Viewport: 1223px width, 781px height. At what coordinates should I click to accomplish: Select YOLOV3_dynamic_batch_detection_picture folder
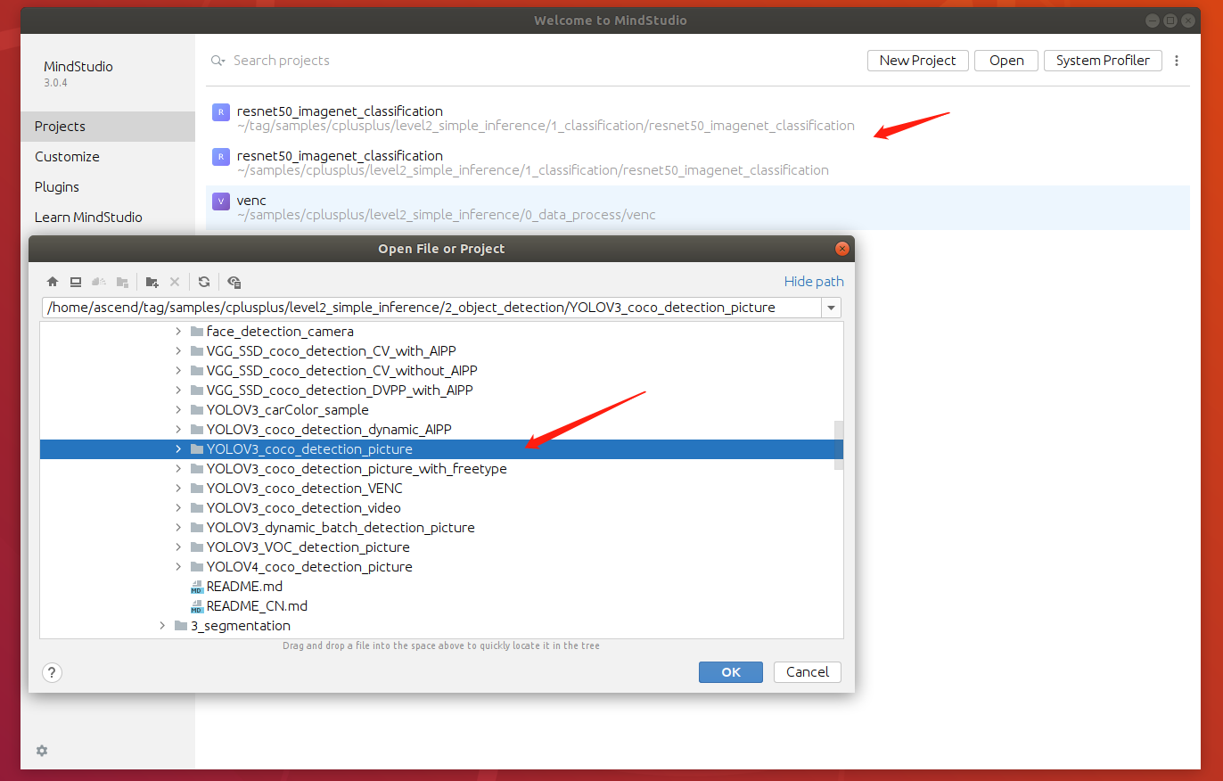tap(341, 528)
